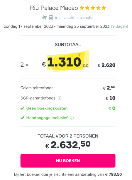This screenshot has height=180, width=132.
Task: Open Handbagage inclusief info icon
Action: tap(72, 118)
